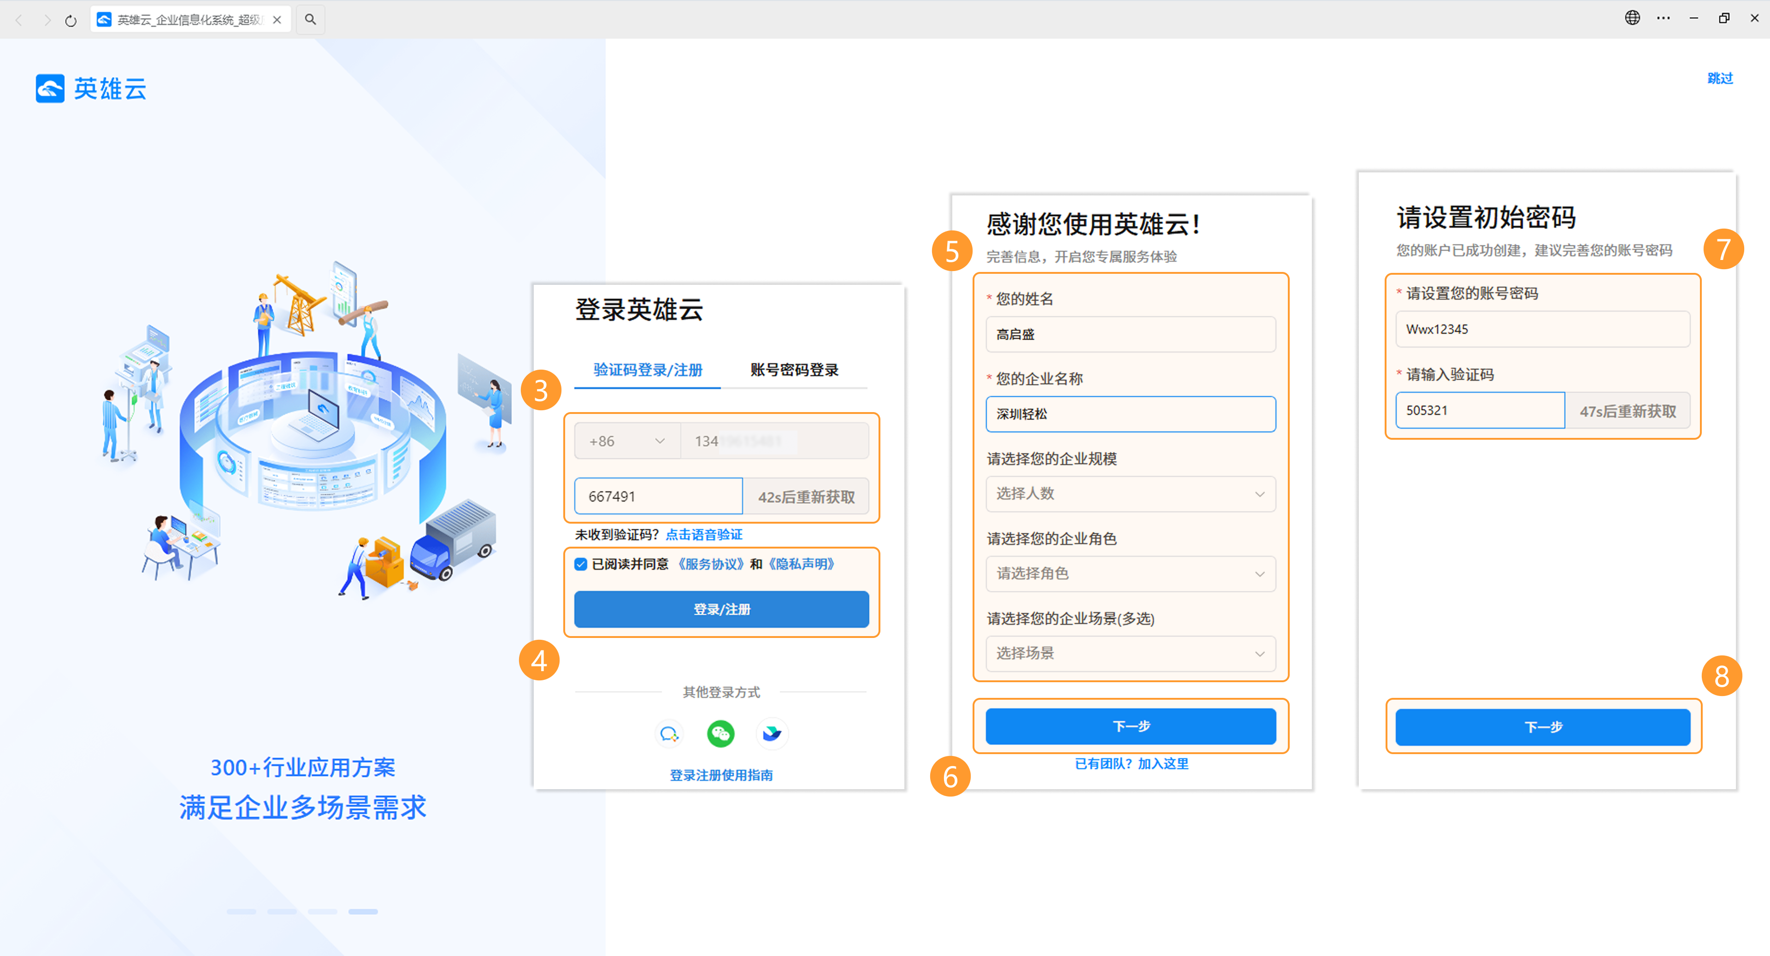Click 下一步 in the initial password panel
This screenshot has height=956, width=1770.
[1543, 726]
